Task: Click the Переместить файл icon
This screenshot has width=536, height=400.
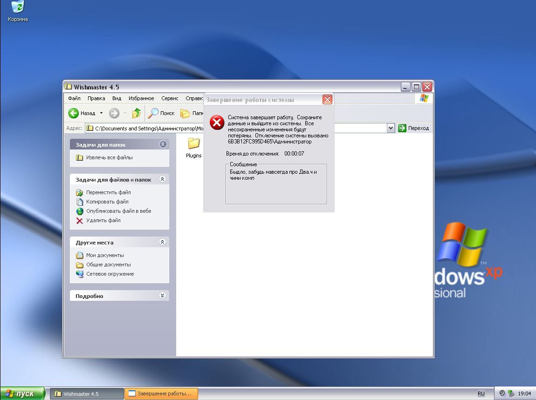Action: pyautogui.click(x=80, y=193)
